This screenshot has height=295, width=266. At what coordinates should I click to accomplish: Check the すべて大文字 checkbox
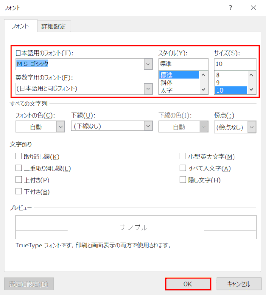[x=183, y=168]
